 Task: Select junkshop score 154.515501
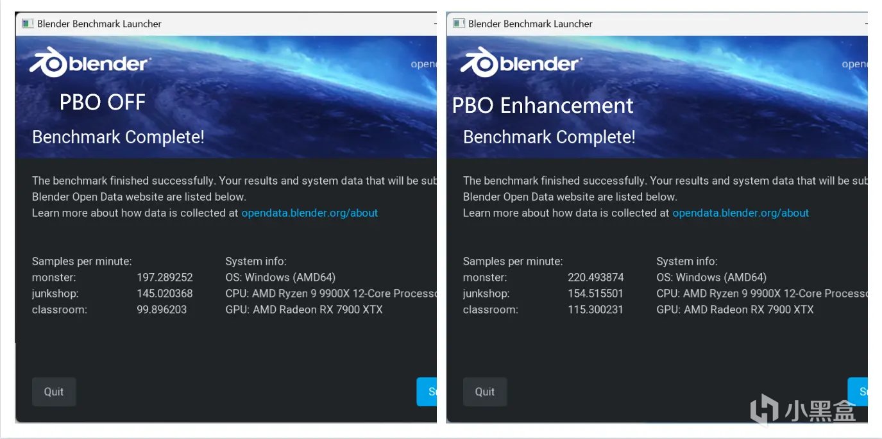(596, 294)
